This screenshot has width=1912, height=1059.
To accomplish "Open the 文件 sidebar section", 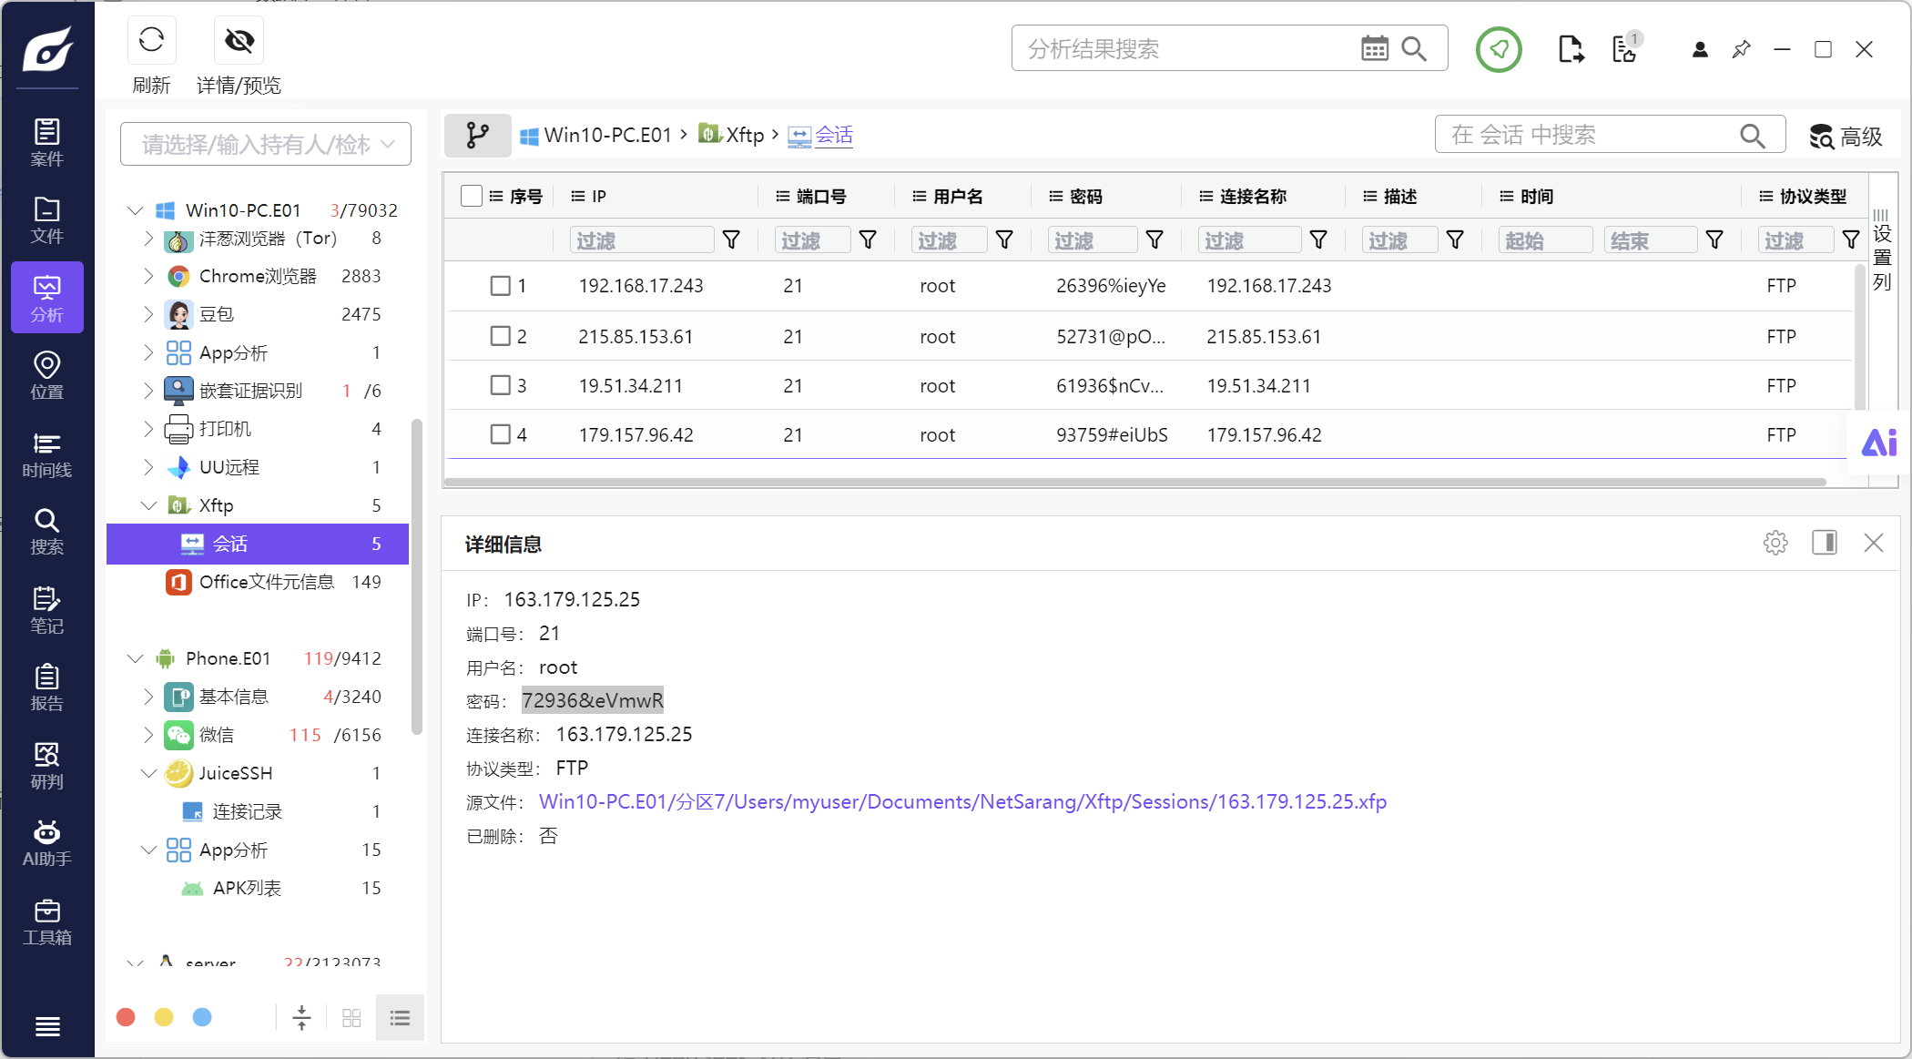I will click(x=47, y=219).
